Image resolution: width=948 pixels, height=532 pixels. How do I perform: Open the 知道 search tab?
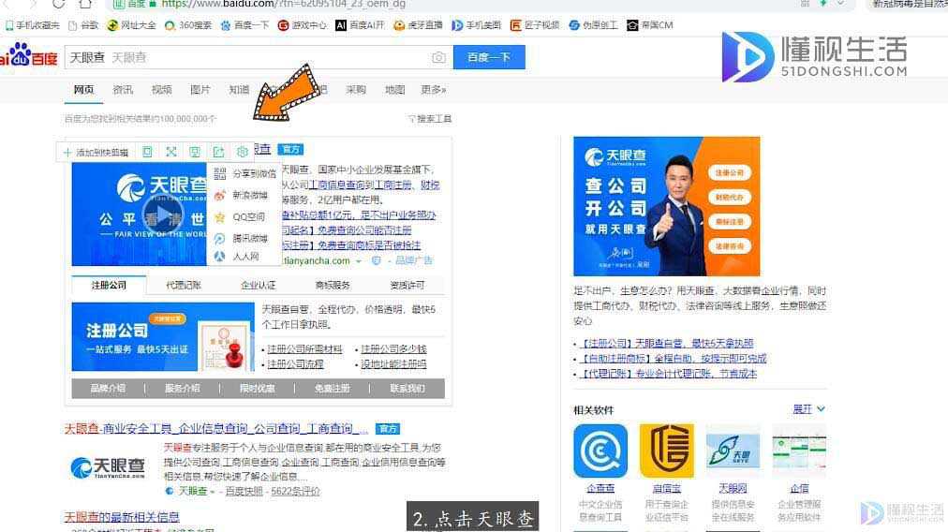coord(239,90)
